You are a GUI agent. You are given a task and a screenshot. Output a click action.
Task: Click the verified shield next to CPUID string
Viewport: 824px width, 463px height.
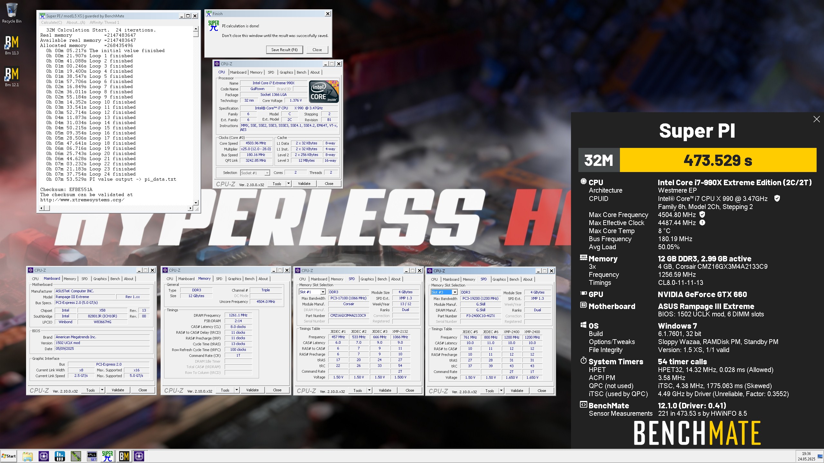(x=777, y=198)
